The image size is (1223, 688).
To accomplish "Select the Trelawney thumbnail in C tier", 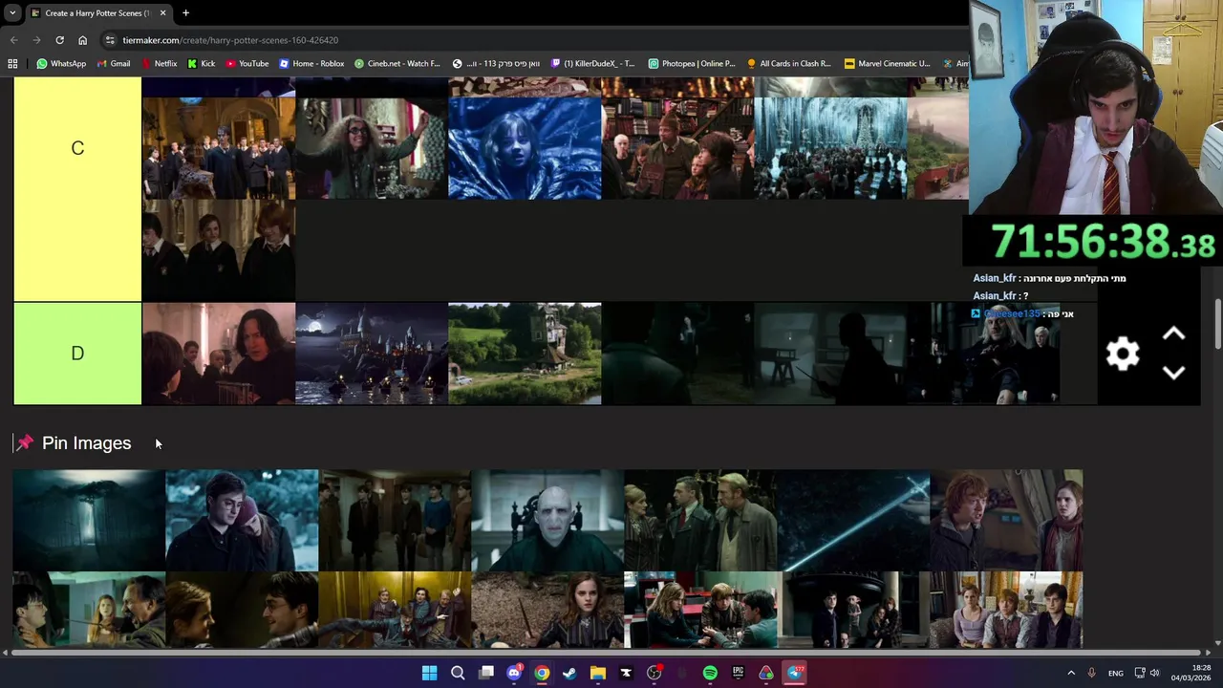I will tap(372, 148).
